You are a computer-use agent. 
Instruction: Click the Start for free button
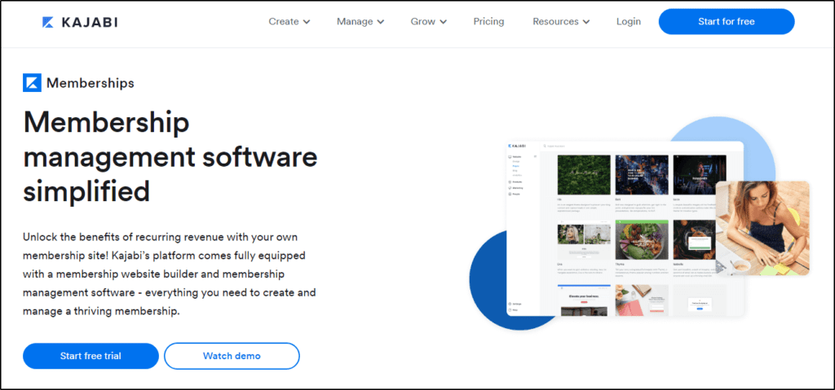tap(727, 22)
